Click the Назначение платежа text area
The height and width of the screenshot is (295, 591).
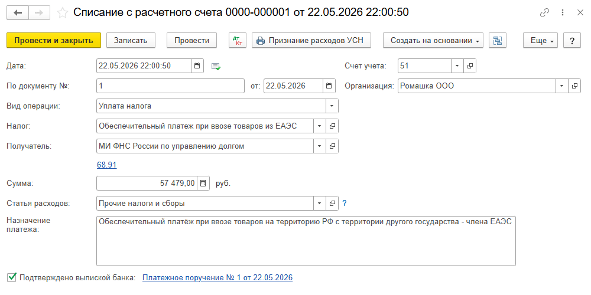pyautogui.click(x=306, y=241)
